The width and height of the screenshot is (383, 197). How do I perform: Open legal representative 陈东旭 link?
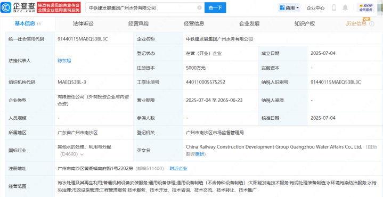coord(64,61)
